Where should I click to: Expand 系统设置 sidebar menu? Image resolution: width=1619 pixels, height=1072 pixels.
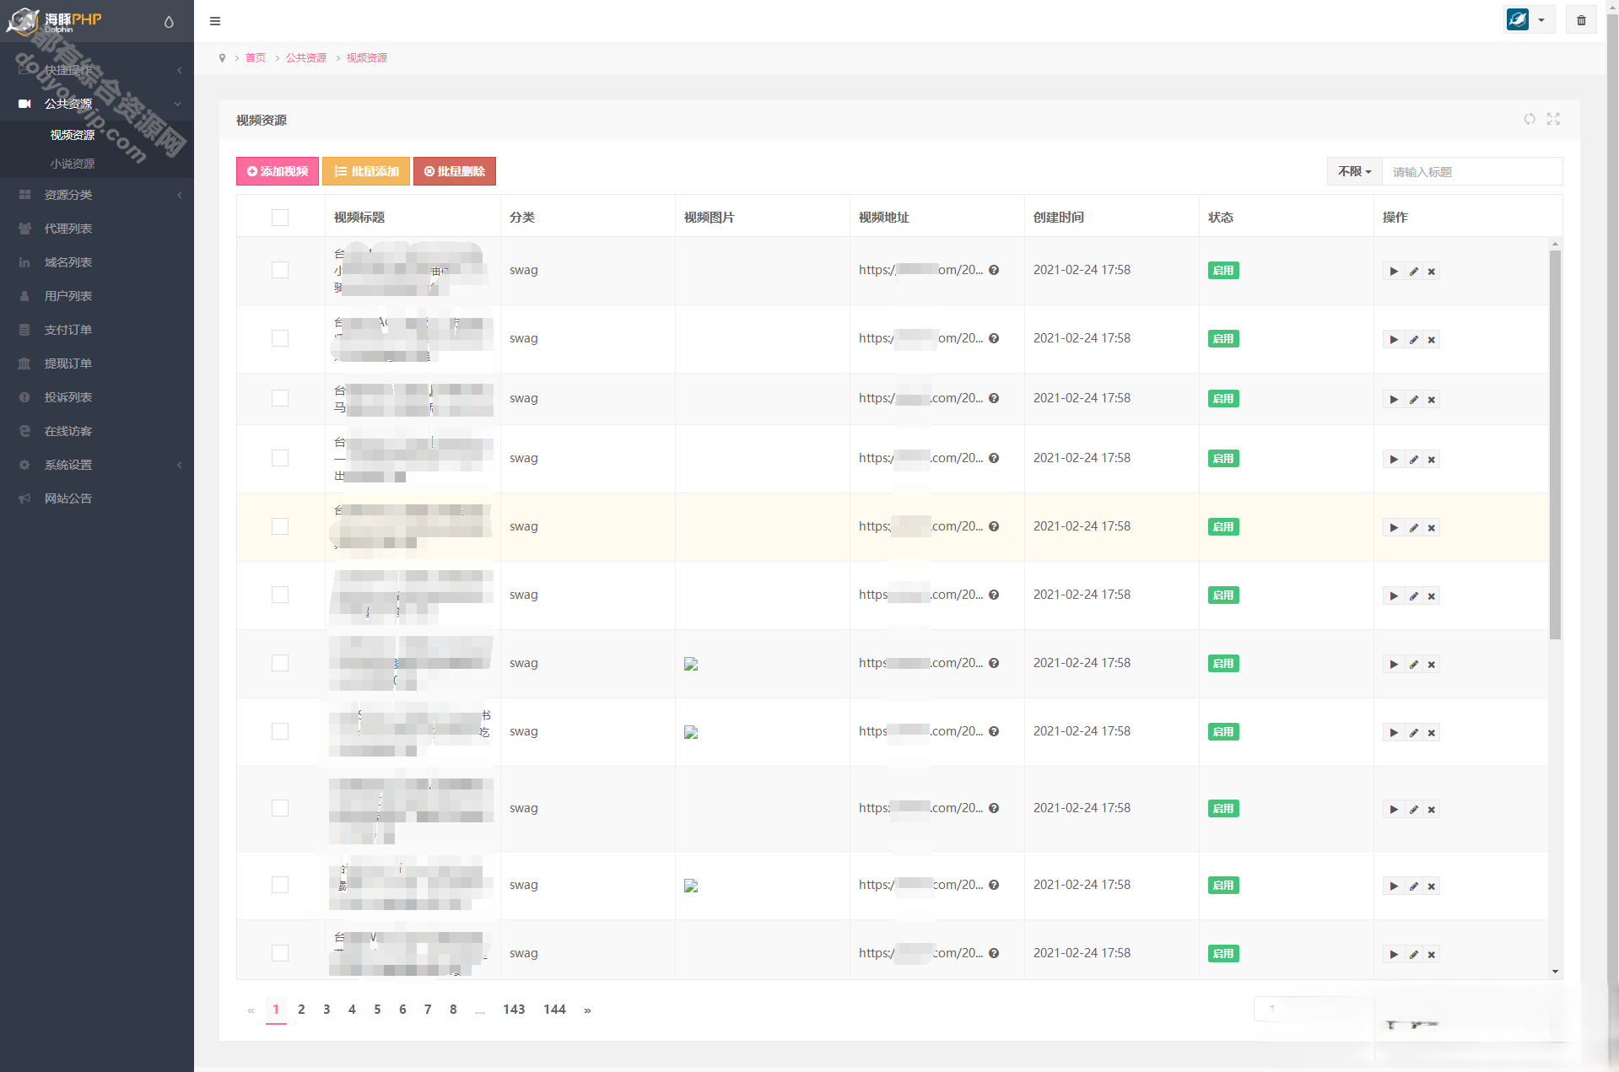tap(97, 465)
